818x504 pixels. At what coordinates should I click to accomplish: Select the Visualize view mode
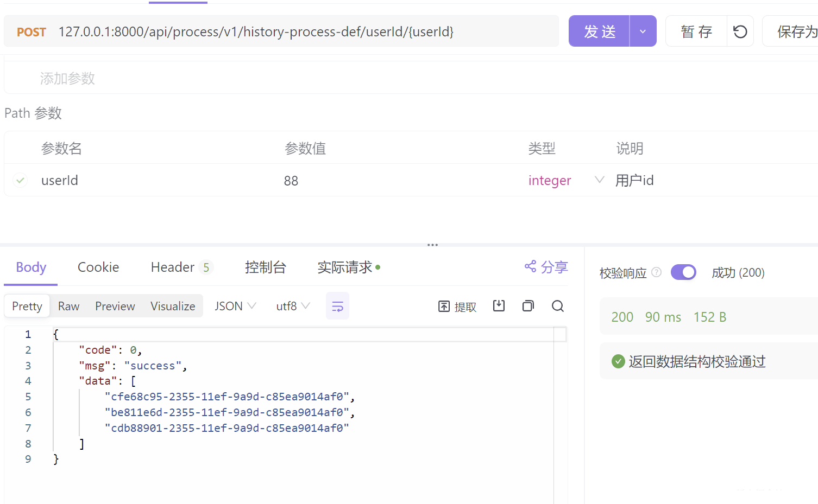click(x=173, y=306)
